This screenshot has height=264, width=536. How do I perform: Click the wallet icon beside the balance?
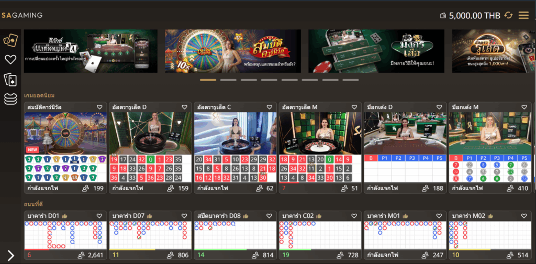[444, 16]
